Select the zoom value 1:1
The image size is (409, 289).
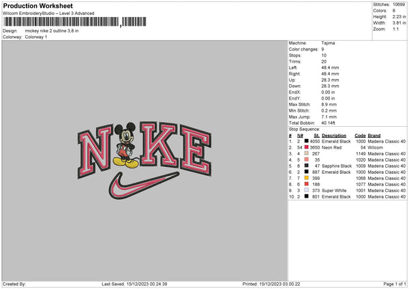click(x=395, y=29)
